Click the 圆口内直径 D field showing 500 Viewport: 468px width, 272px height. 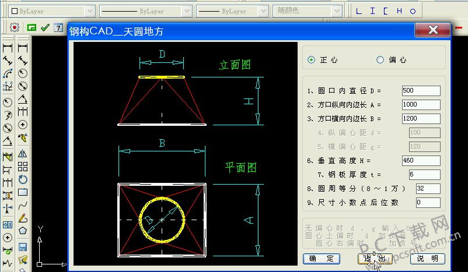[421, 90]
